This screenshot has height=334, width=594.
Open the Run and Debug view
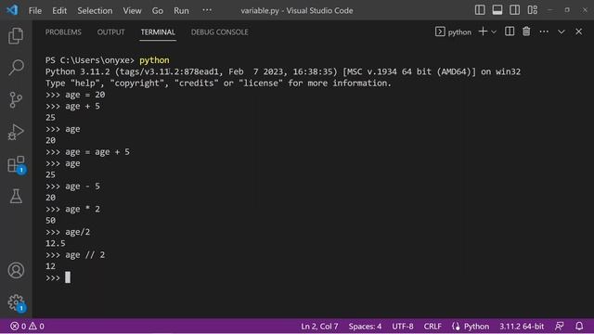pos(16,132)
